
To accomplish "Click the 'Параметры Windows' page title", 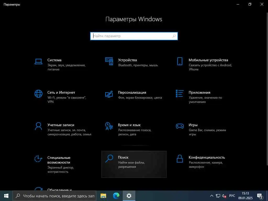I will [x=134, y=19].
